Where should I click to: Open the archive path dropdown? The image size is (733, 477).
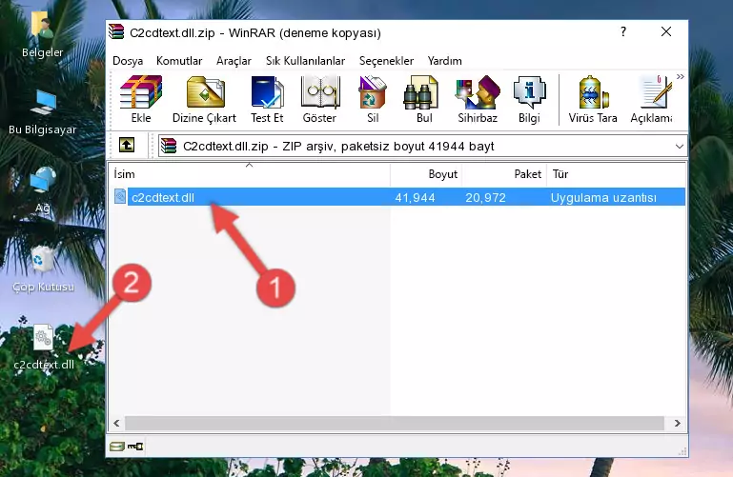click(x=680, y=146)
